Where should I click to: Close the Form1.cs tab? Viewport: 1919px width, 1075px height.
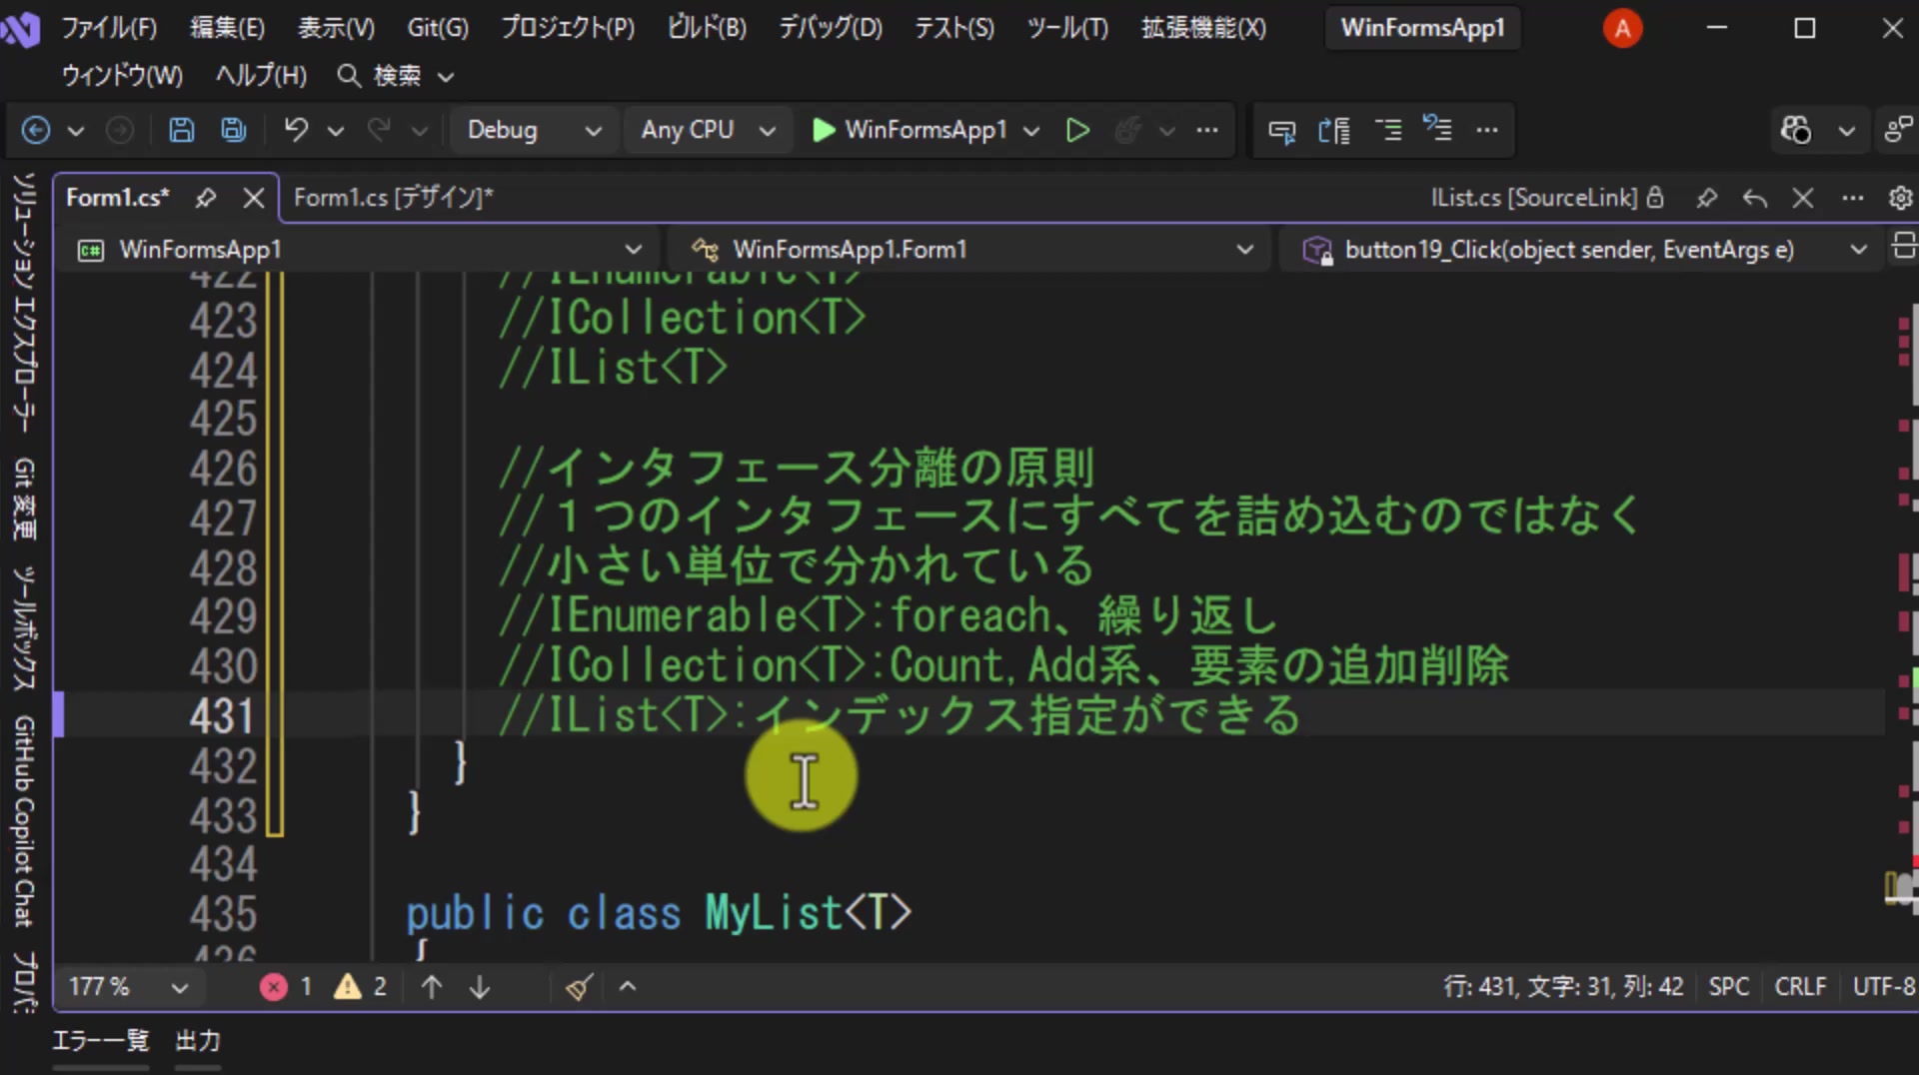(x=254, y=198)
